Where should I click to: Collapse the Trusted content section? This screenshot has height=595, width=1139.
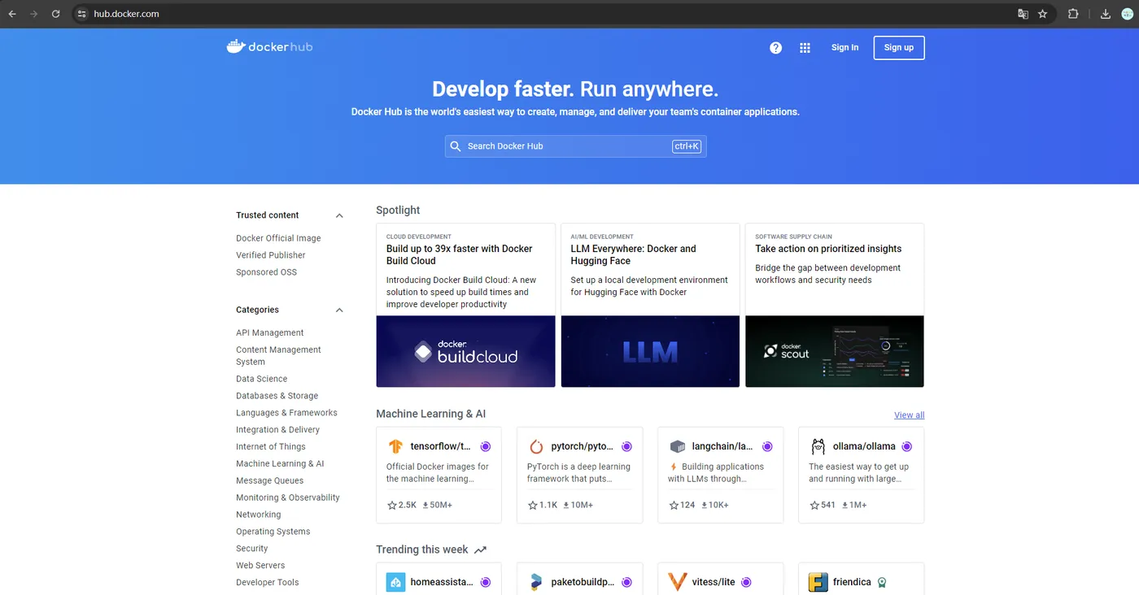pyautogui.click(x=339, y=215)
